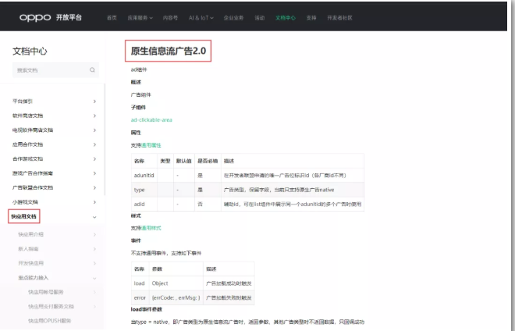Click the 是否必填 column header

208,161
